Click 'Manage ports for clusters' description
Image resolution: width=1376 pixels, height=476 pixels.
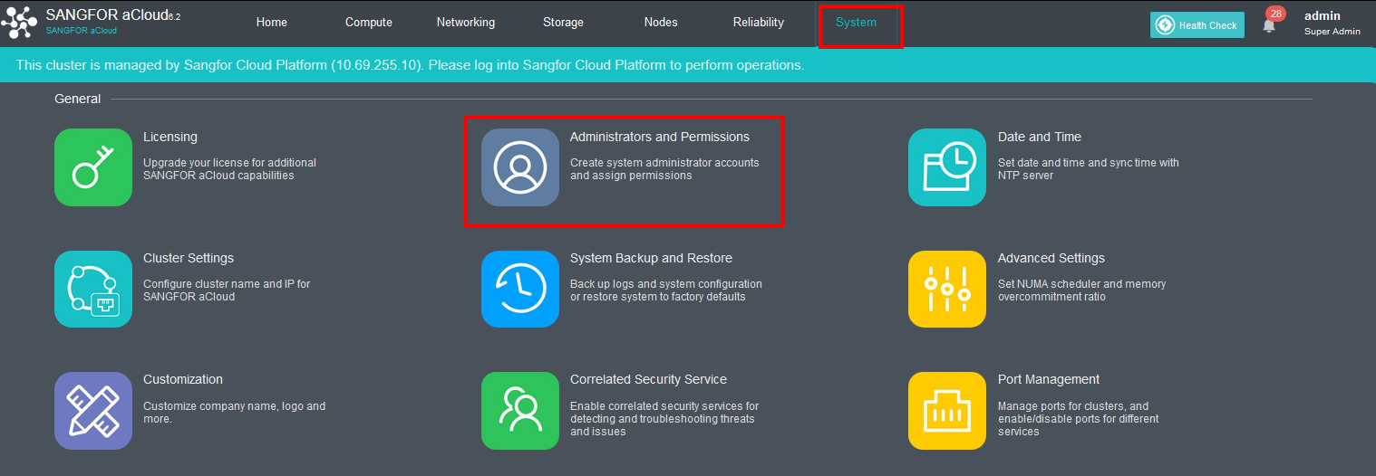(1079, 419)
